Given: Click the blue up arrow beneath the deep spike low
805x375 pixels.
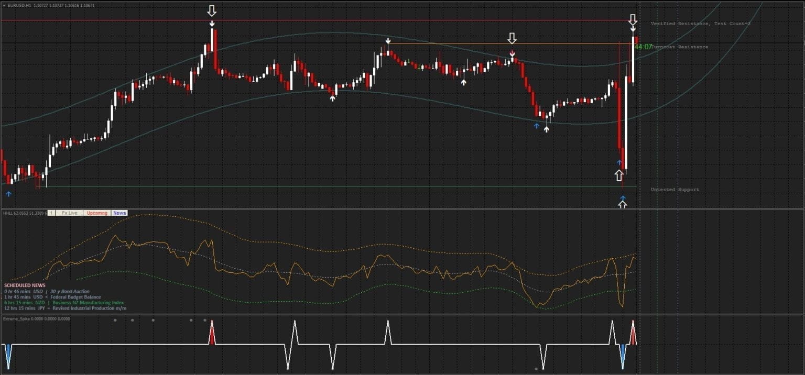Looking at the screenshot, I should point(623,198).
